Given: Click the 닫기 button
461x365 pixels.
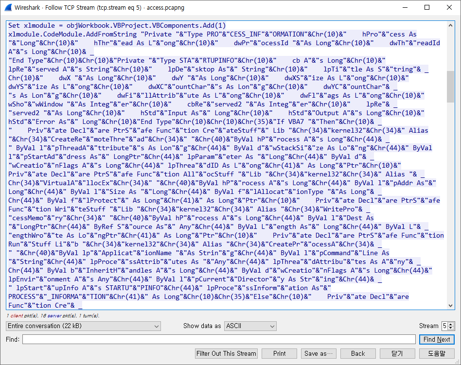Looking at the screenshot, I should 397,353.
